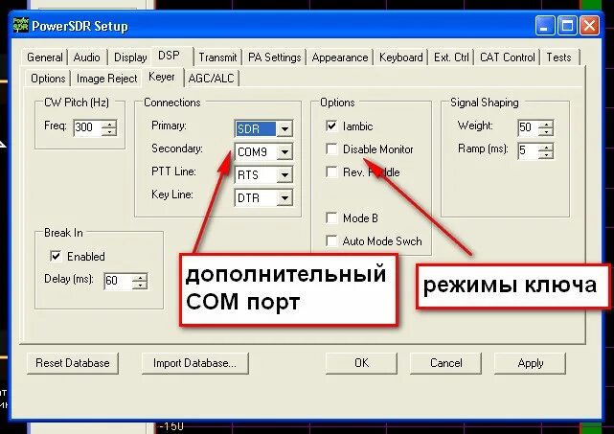Maximize the PowerSDR Setup window
This screenshot has height=434, width=614.
567,26
